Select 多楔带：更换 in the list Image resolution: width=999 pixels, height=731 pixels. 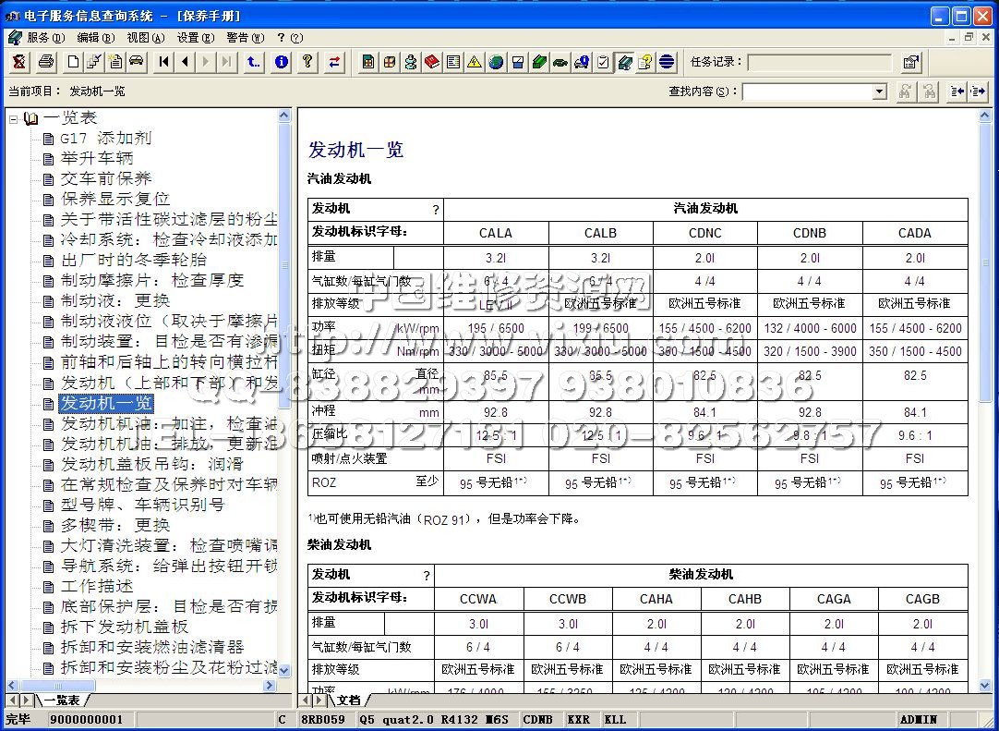115,525
